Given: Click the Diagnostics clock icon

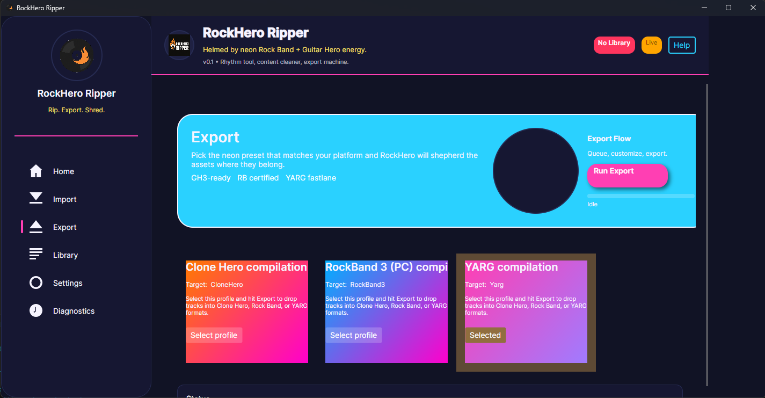Looking at the screenshot, I should coord(35,310).
